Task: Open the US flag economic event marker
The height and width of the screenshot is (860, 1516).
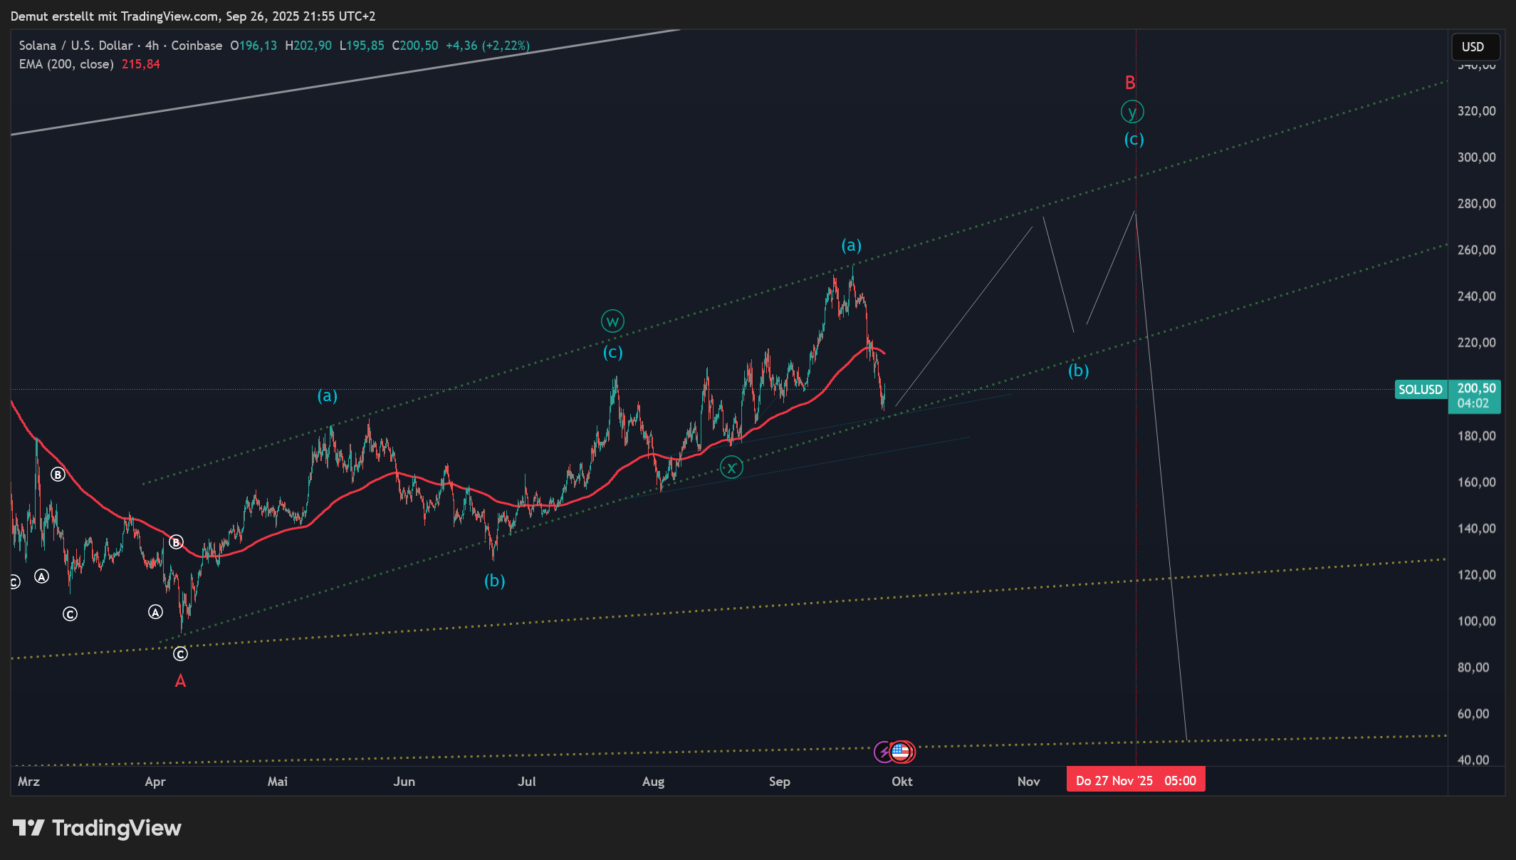Action: point(901,752)
